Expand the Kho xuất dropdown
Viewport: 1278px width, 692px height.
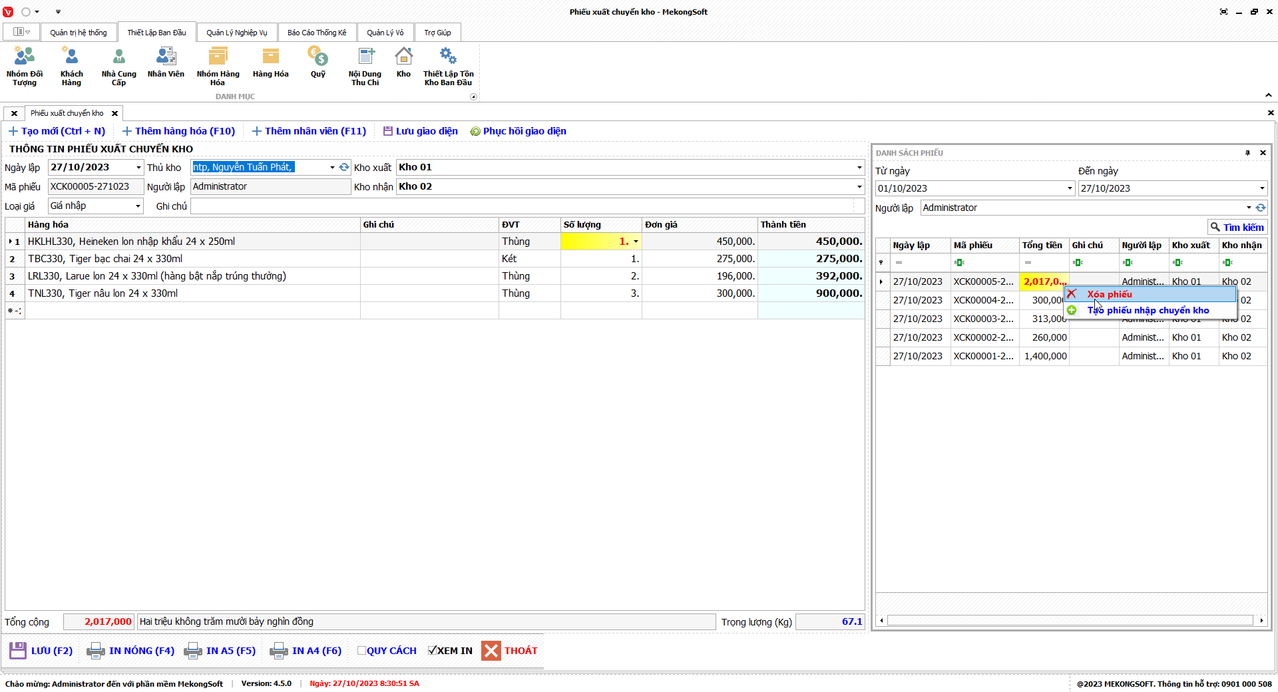tap(859, 168)
